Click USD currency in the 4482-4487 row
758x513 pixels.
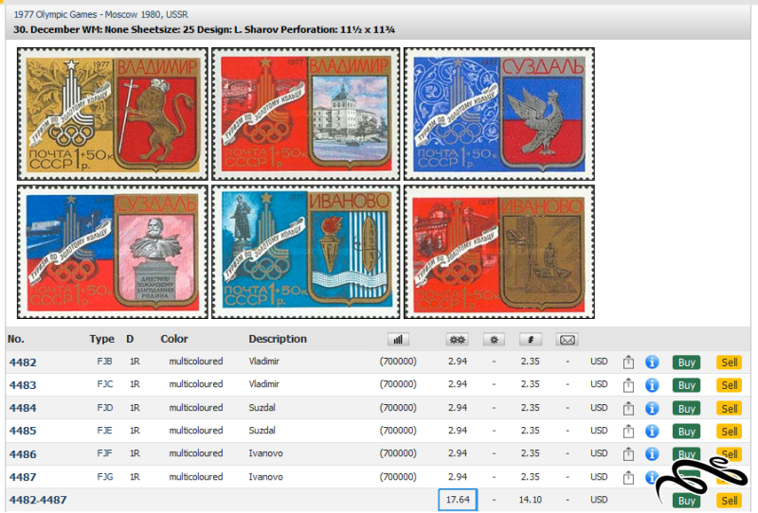[x=599, y=500]
